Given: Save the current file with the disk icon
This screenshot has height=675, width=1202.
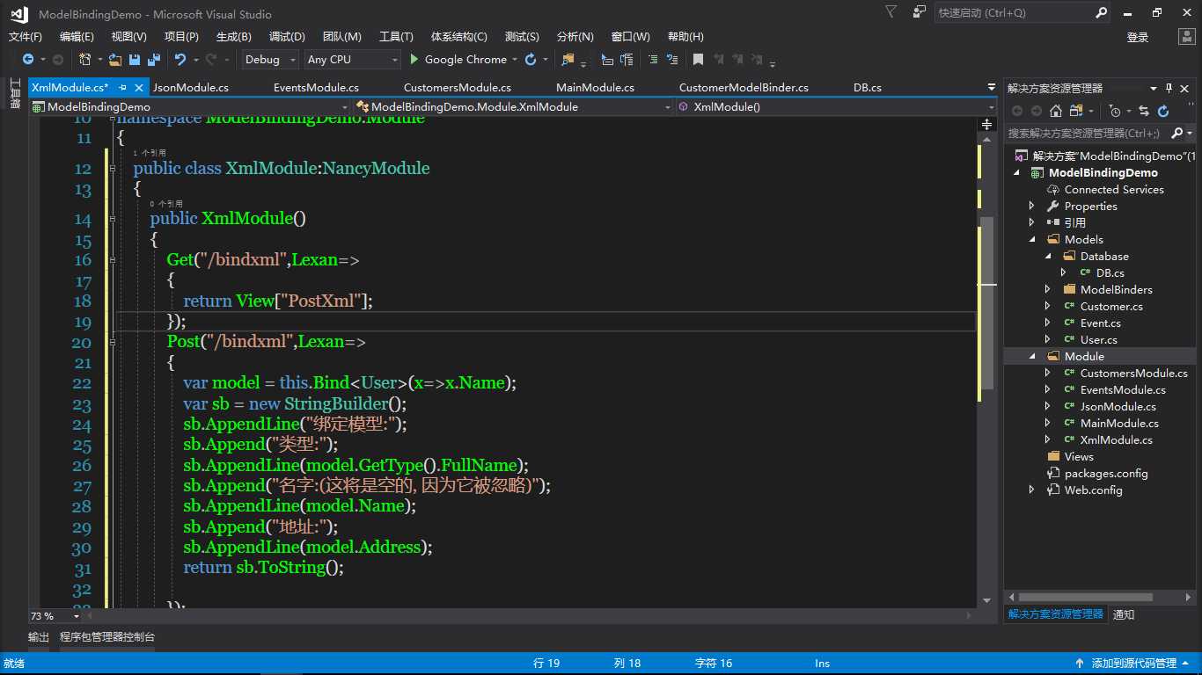Looking at the screenshot, I should [x=135, y=60].
